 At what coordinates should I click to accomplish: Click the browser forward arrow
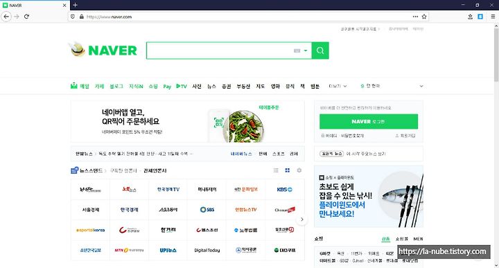point(17,17)
